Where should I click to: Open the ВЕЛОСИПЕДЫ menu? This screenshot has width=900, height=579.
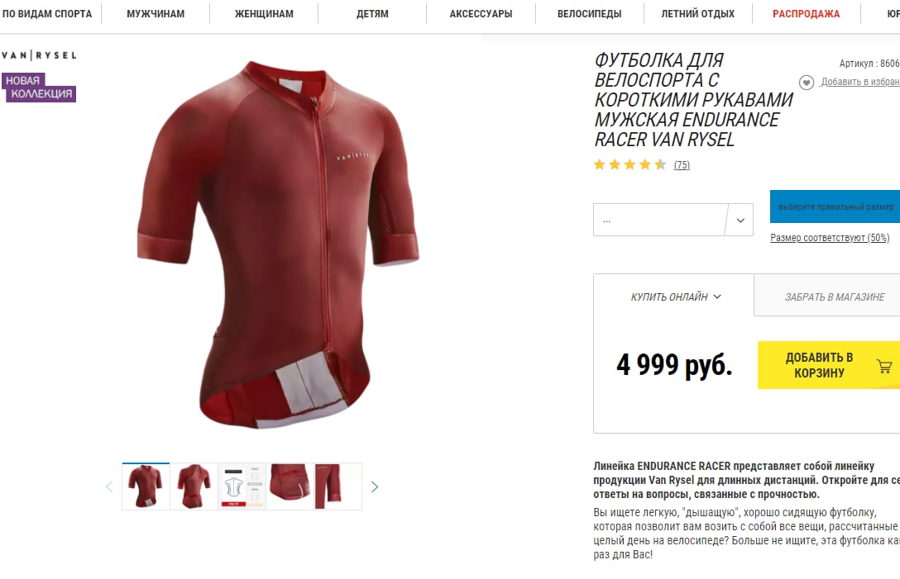tap(590, 14)
